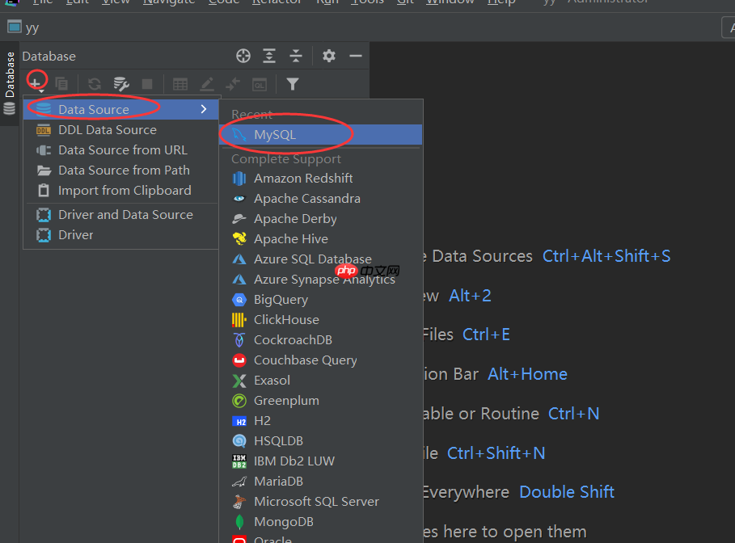735x543 pixels.
Task: Click the jump to query console QL icon
Action: [259, 84]
